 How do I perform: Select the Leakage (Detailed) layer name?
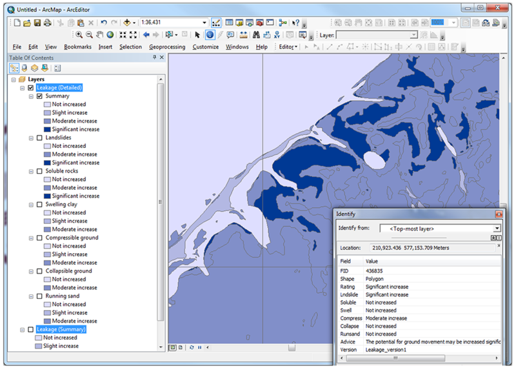[x=59, y=88]
